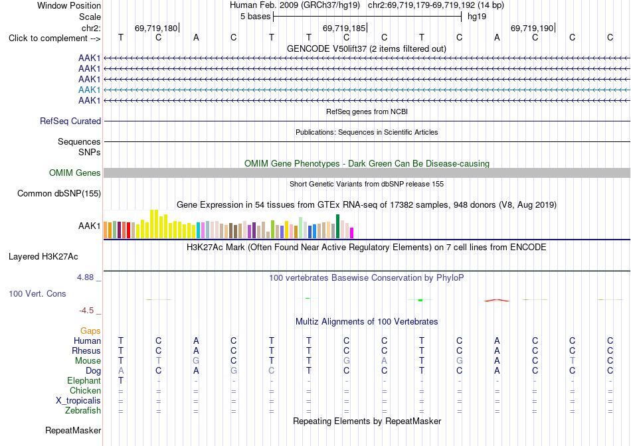Image resolution: width=631 pixels, height=446 pixels.
Task: Click the Mouse species label
Action: click(88, 361)
